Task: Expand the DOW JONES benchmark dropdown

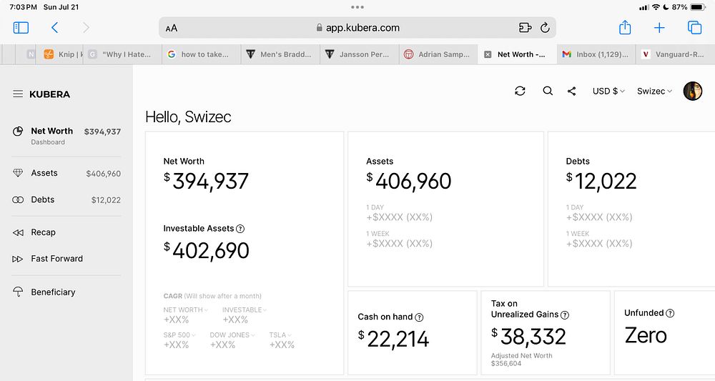Action: [232, 335]
